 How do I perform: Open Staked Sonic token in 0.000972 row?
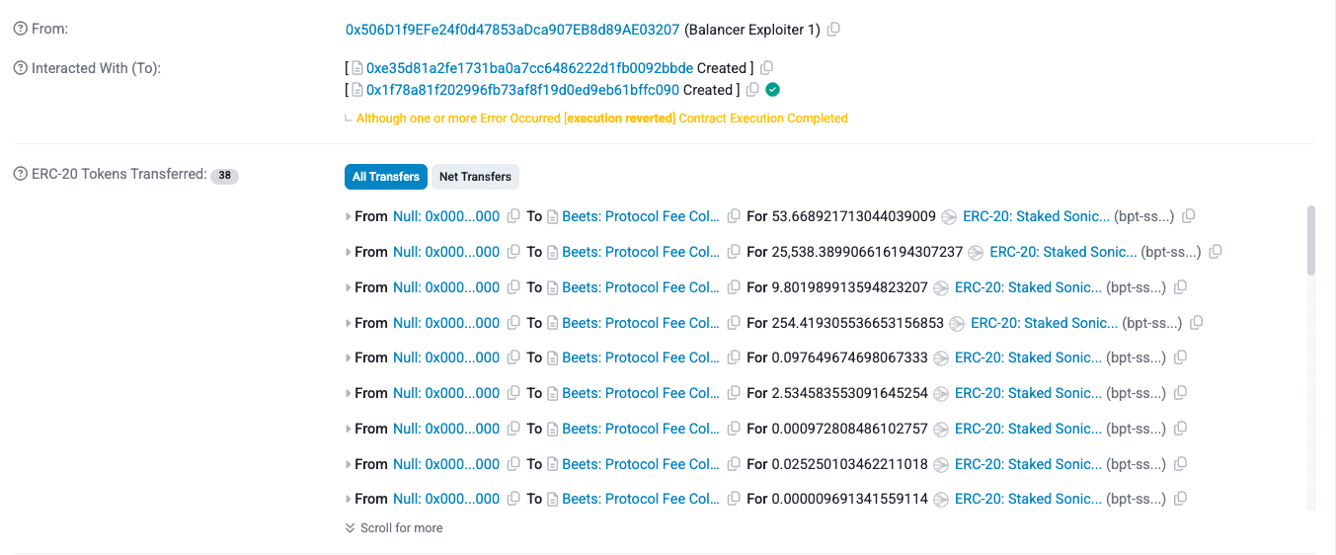pos(1028,429)
